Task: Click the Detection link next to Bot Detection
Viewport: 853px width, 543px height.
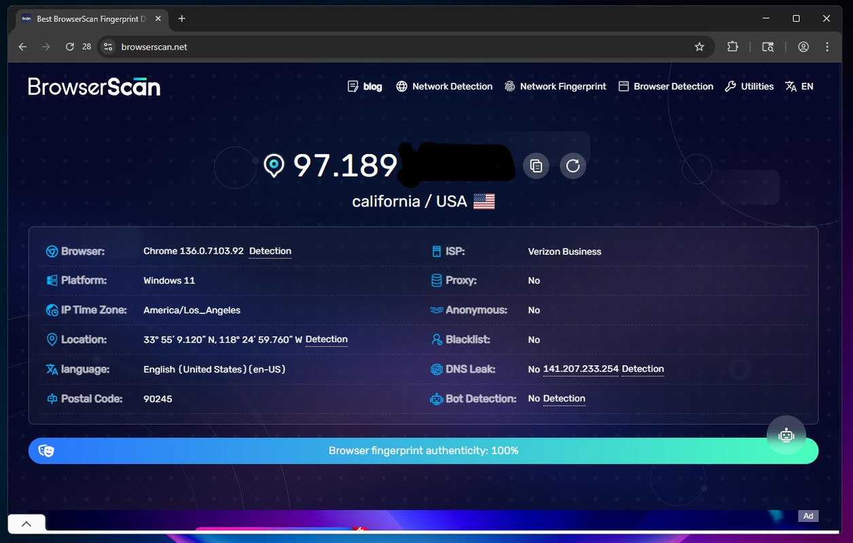Action: click(564, 398)
